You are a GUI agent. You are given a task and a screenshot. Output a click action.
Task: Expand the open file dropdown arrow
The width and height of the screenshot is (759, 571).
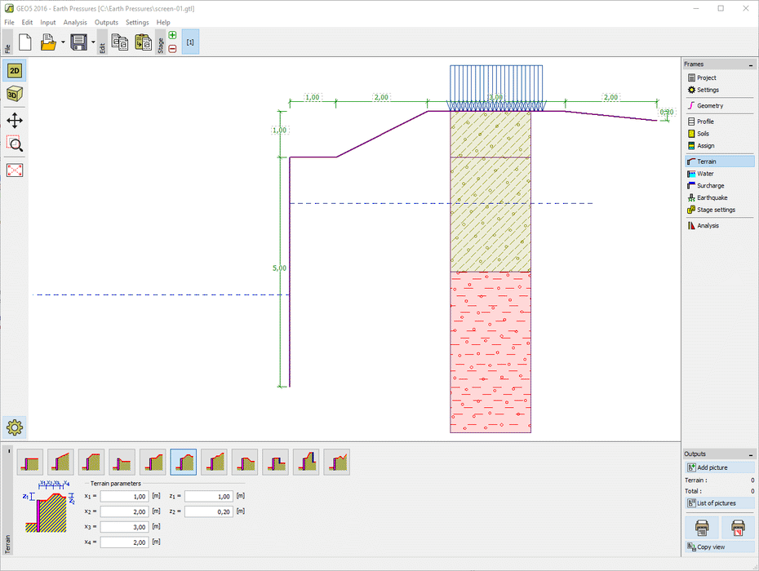point(62,42)
